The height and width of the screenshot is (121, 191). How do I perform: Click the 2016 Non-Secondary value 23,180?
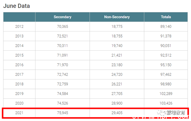click(x=117, y=65)
